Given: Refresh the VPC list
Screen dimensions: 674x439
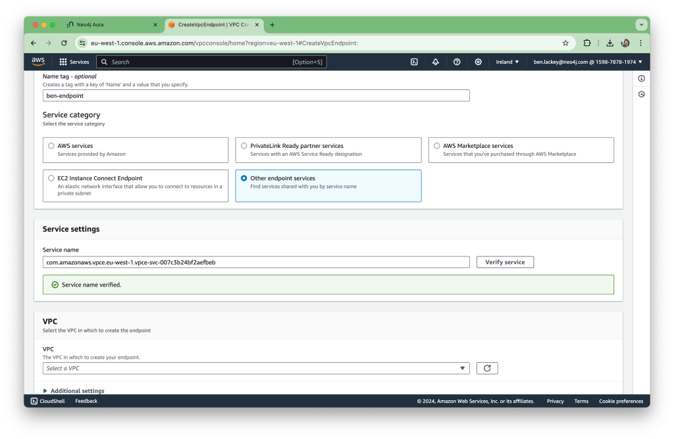Looking at the screenshot, I should pos(487,369).
